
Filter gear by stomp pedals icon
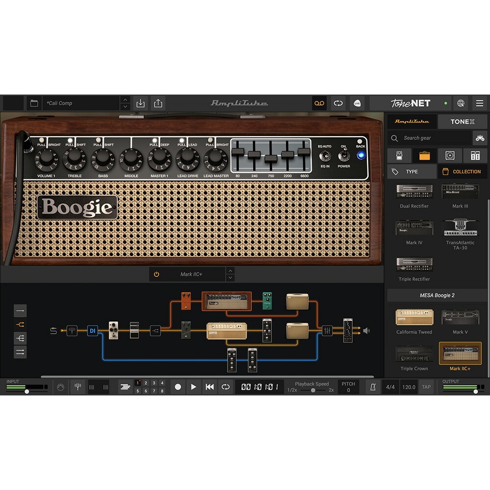399,155
